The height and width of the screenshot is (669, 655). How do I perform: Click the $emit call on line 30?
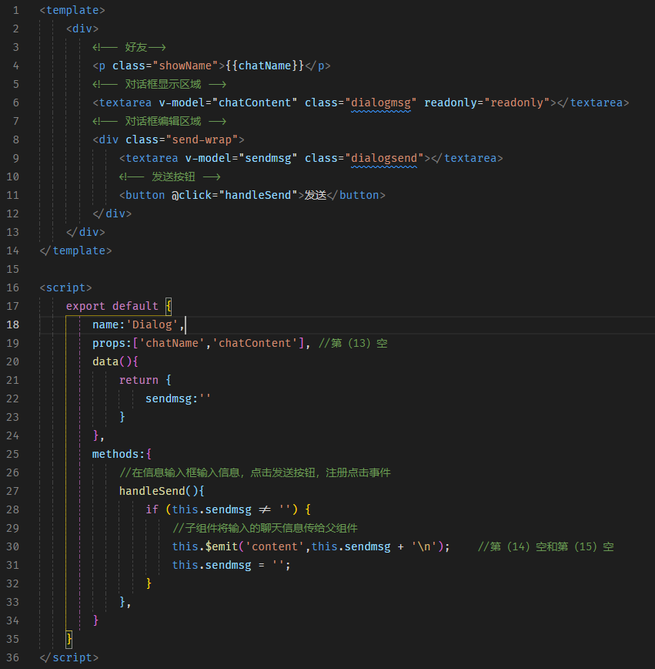(x=222, y=546)
